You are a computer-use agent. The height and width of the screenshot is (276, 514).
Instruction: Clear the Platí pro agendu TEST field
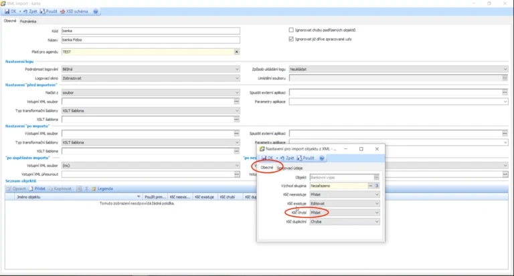237,51
